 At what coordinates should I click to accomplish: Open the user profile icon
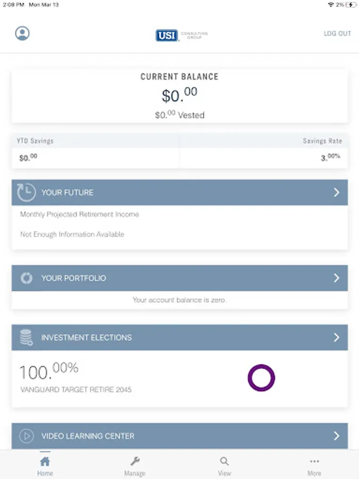click(22, 34)
